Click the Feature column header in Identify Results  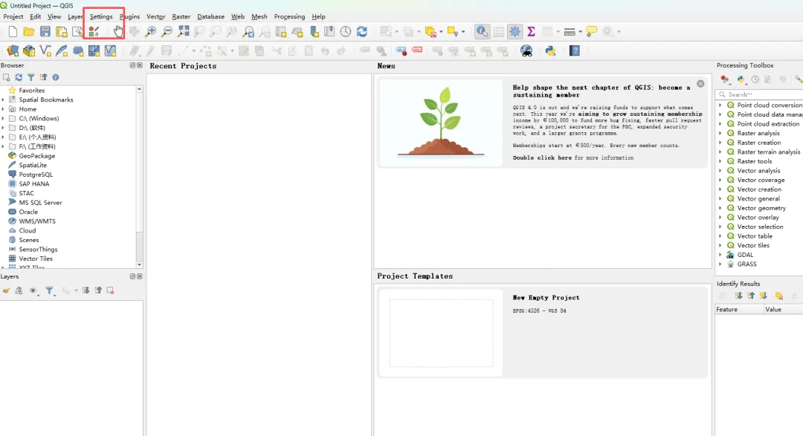coord(739,310)
